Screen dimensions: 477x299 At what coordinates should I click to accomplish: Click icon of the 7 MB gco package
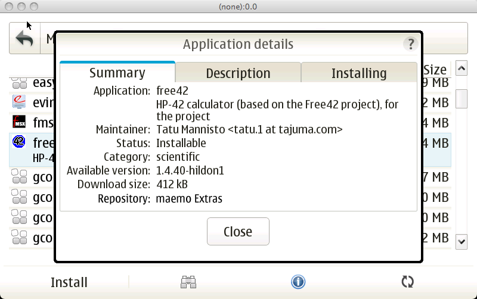pyautogui.click(x=19, y=176)
